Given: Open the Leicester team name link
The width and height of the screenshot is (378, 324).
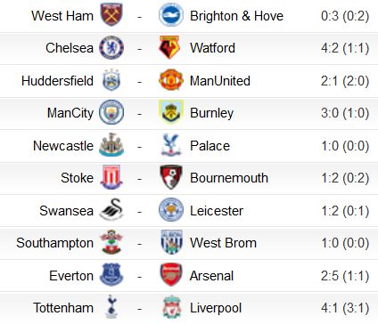Looking at the screenshot, I should coord(217,211).
